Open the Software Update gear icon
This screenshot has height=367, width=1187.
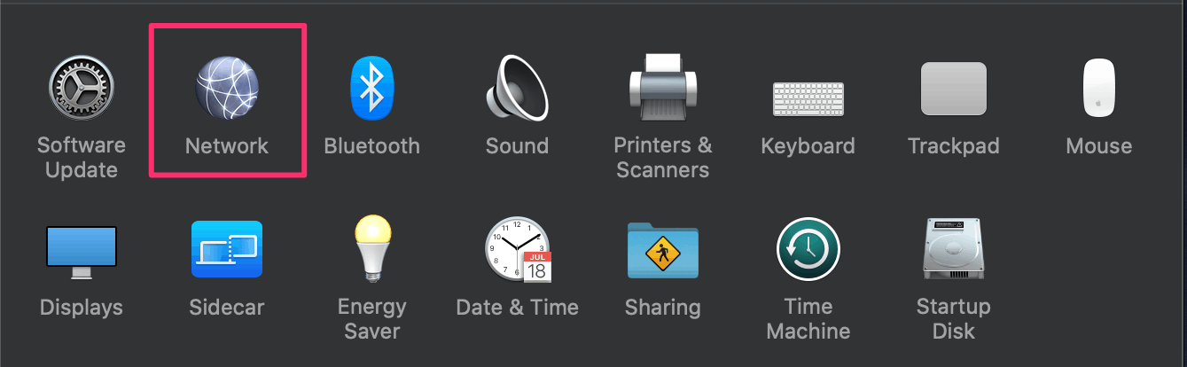pos(82,89)
